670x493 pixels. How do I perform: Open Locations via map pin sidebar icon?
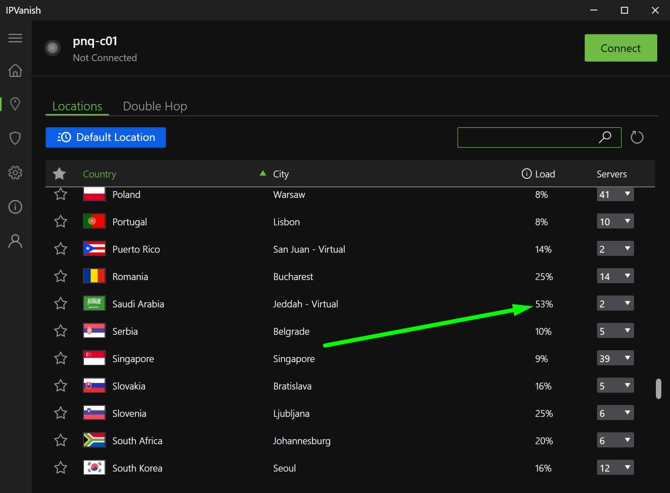tap(15, 104)
